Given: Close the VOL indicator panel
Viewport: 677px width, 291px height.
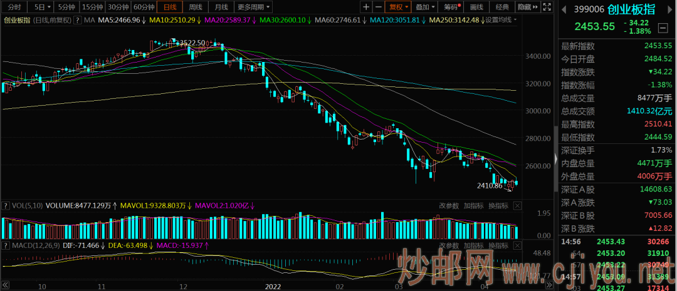Looking at the screenshot, I should pos(517,205).
